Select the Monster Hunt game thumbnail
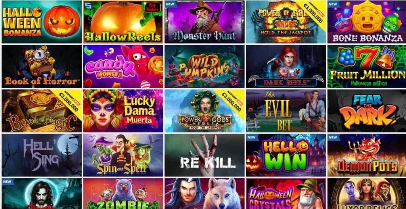 coord(204,22)
